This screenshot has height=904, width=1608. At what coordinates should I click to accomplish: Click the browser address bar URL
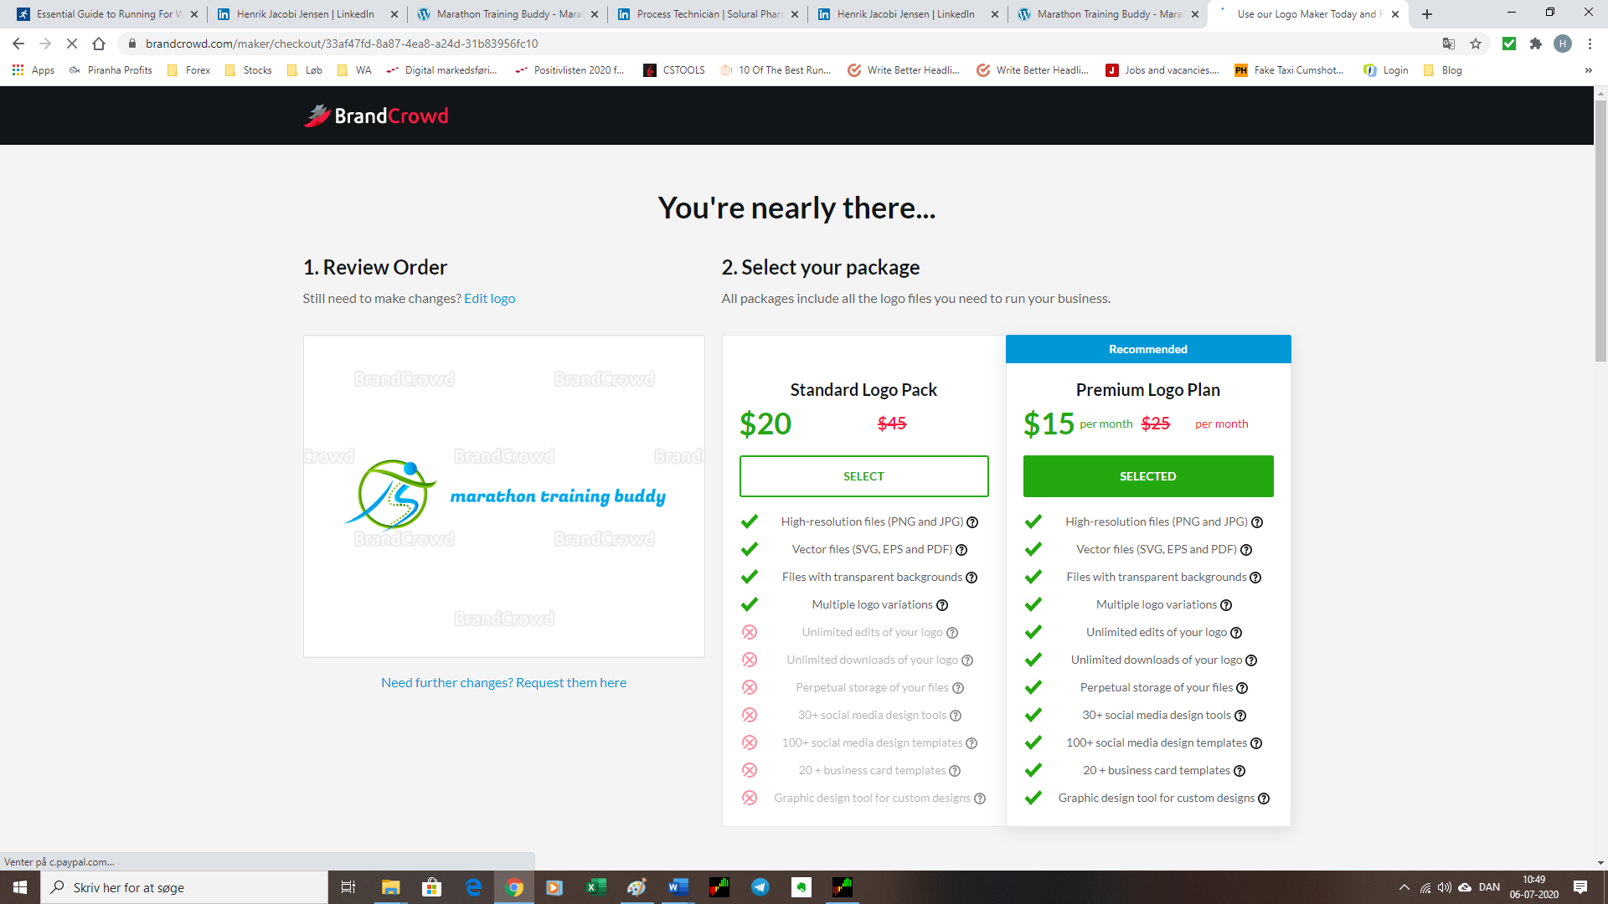point(342,44)
